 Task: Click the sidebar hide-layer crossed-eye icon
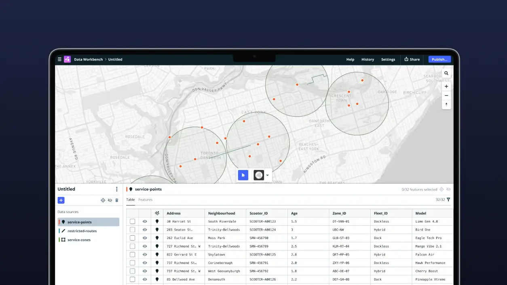tap(110, 200)
